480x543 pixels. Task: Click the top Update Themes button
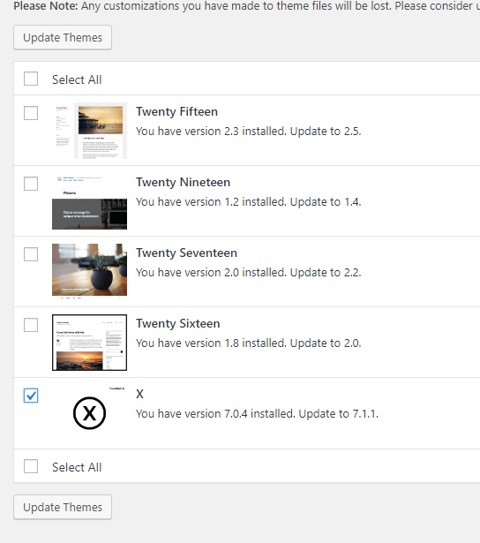[x=63, y=37]
